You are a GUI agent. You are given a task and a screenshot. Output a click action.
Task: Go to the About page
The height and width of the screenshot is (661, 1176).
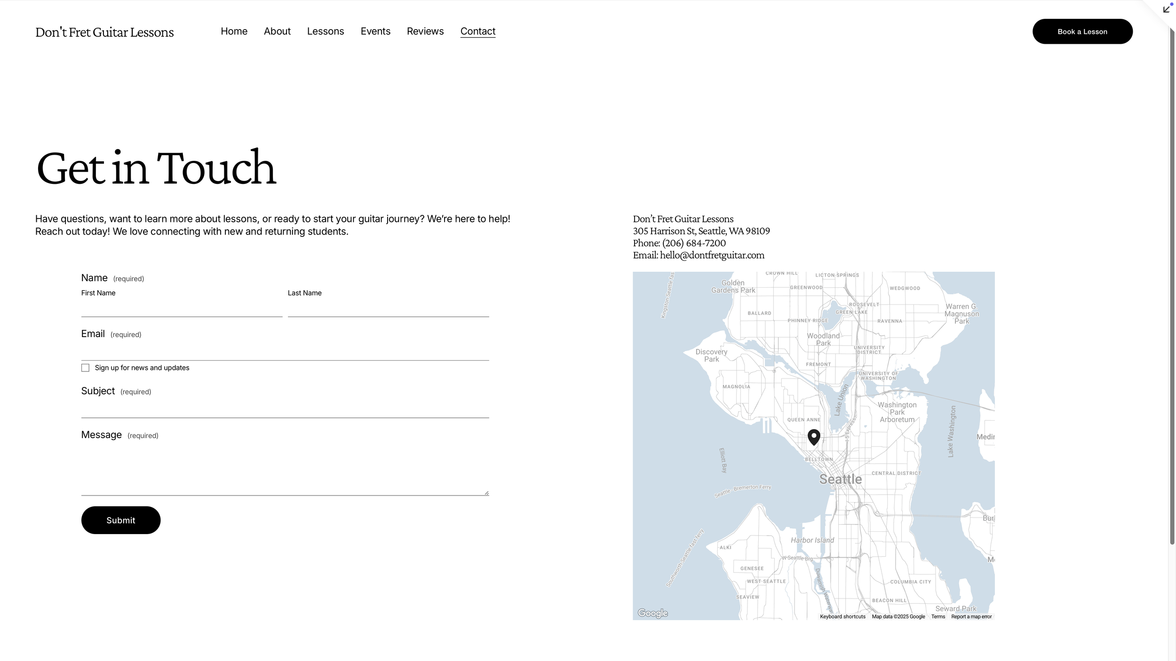tap(277, 31)
